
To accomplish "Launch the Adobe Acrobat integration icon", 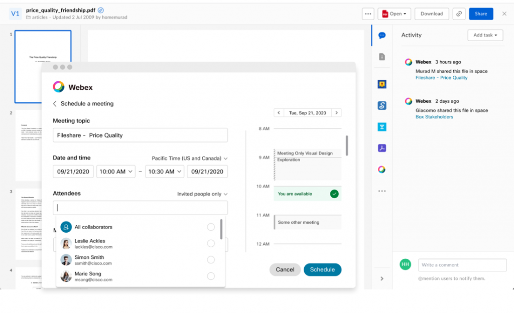I will coord(382,148).
